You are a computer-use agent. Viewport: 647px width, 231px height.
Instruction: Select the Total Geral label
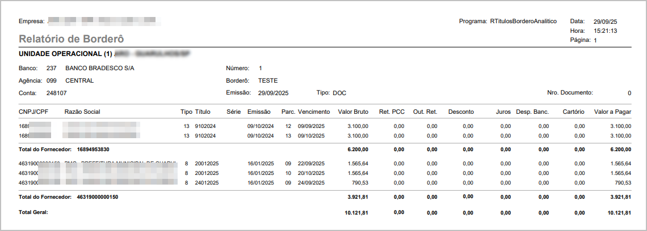coord(33,212)
